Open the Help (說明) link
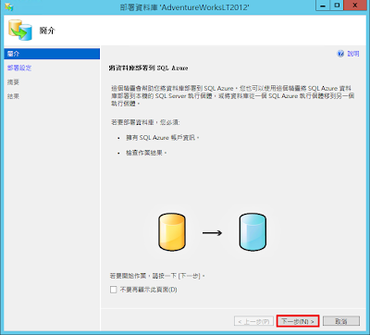 point(353,54)
